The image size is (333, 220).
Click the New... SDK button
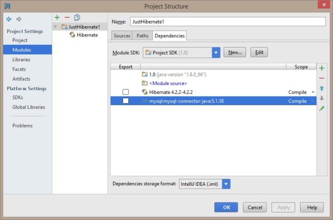pyautogui.click(x=235, y=52)
